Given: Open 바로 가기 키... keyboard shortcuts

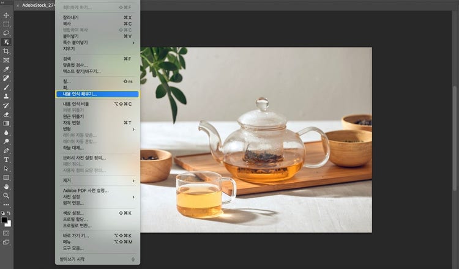Looking at the screenshot, I should 97,235.
